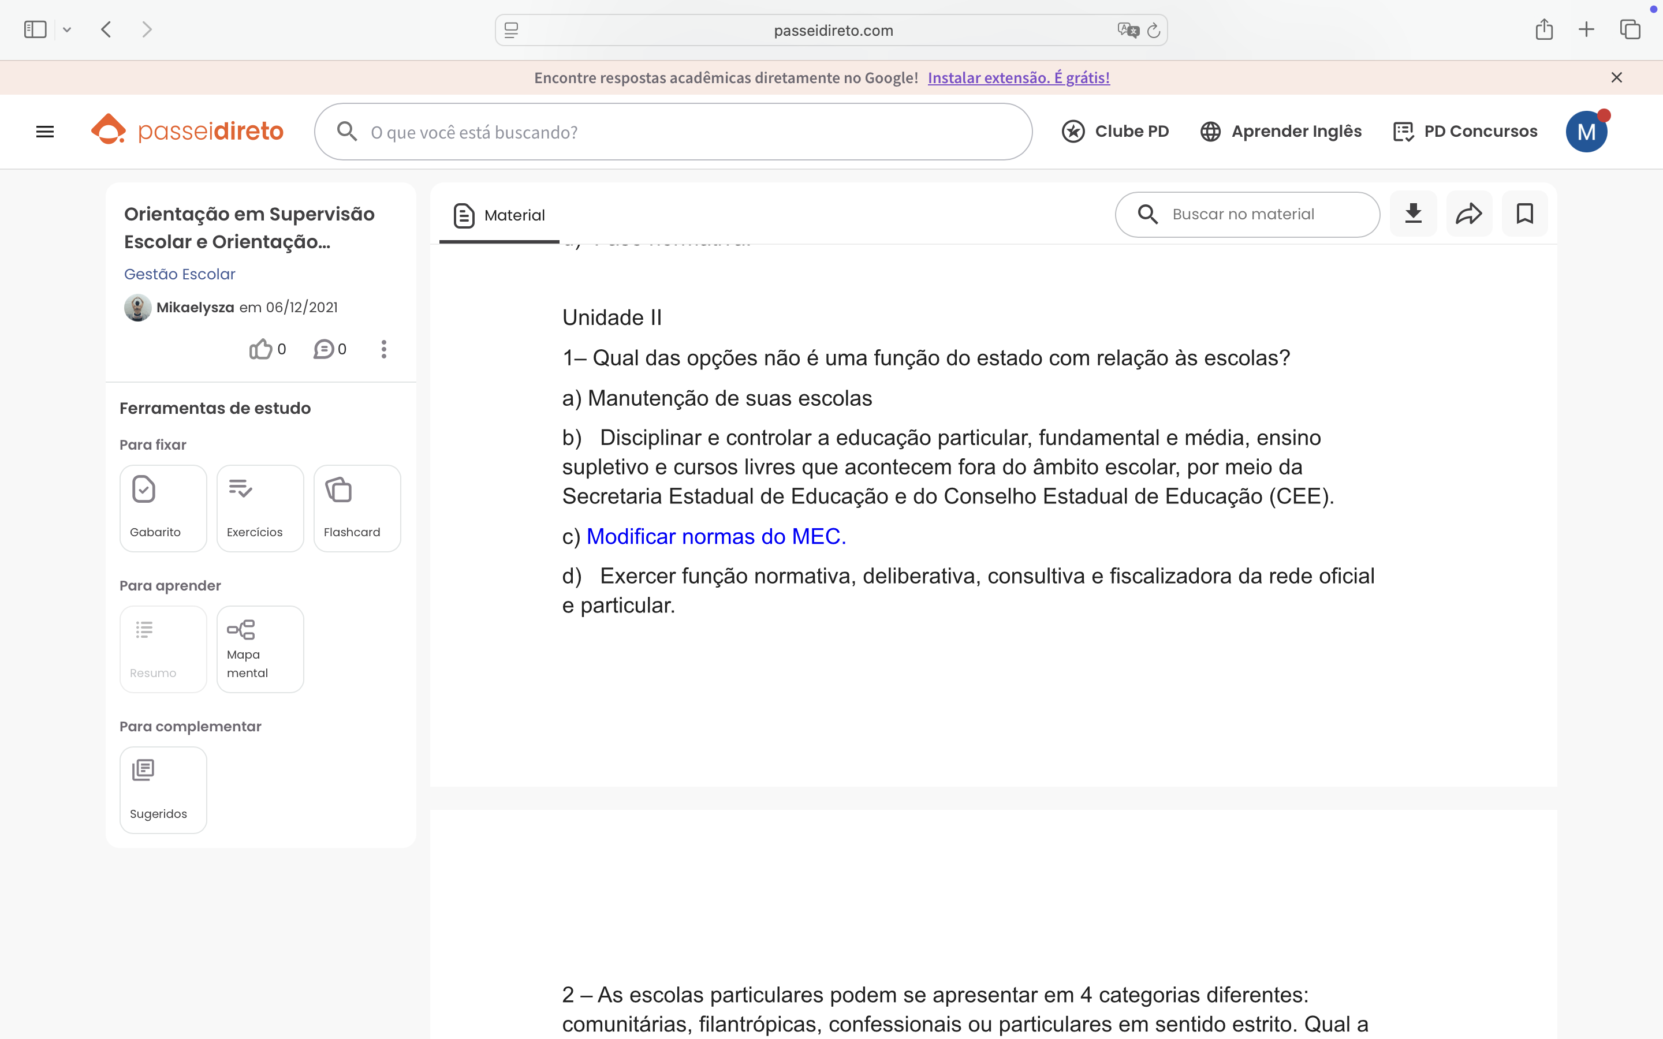Open the hamburger navigation menu
The height and width of the screenshot is (1039, 1663).
click(x=44, y=131)
